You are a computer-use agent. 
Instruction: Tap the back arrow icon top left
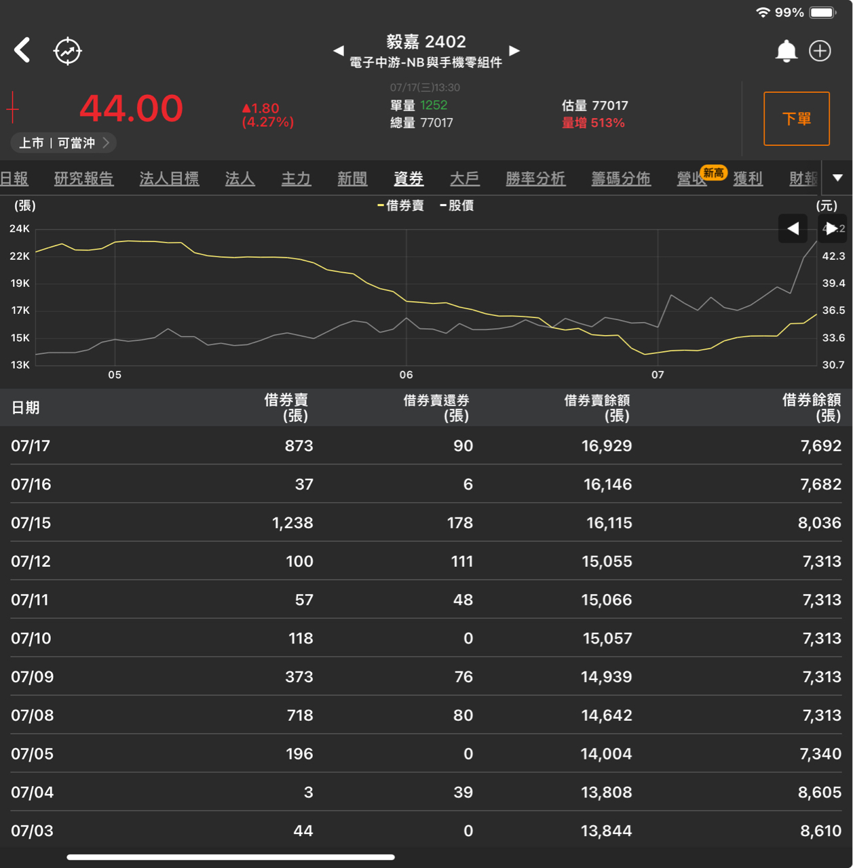click(x=22, y=50)
